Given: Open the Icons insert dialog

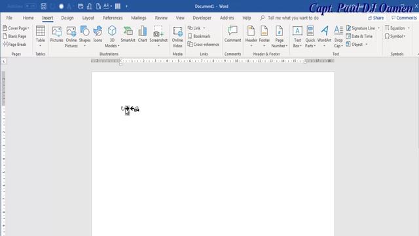Looking at the screenshot, I should coord(98,34).
